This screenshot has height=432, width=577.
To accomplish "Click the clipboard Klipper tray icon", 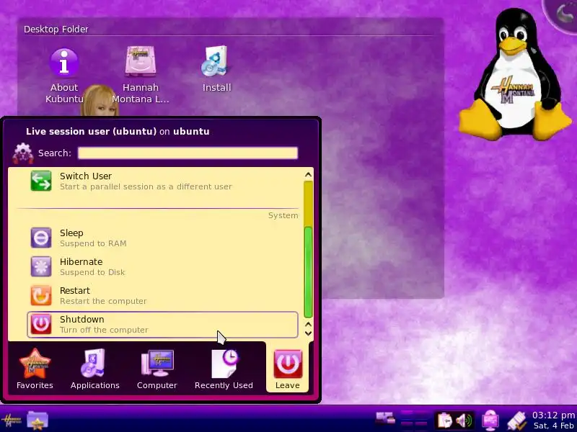I will [444, 420].
